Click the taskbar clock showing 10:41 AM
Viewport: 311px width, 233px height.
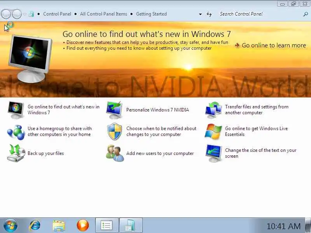coord(284,226)
